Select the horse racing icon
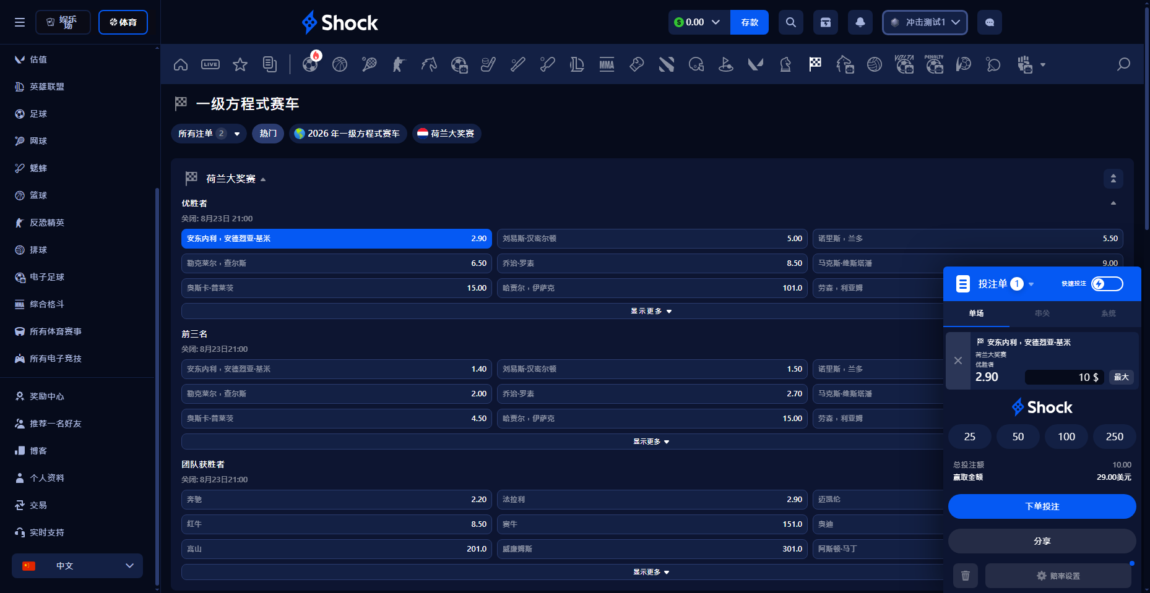 (429, 64)
